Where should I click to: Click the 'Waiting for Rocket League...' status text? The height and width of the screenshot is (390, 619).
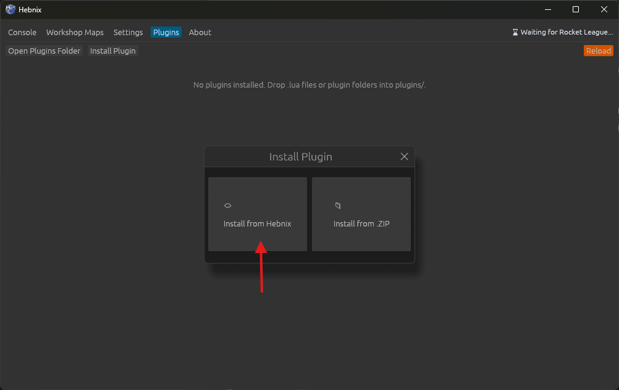(x=566, y=32)
